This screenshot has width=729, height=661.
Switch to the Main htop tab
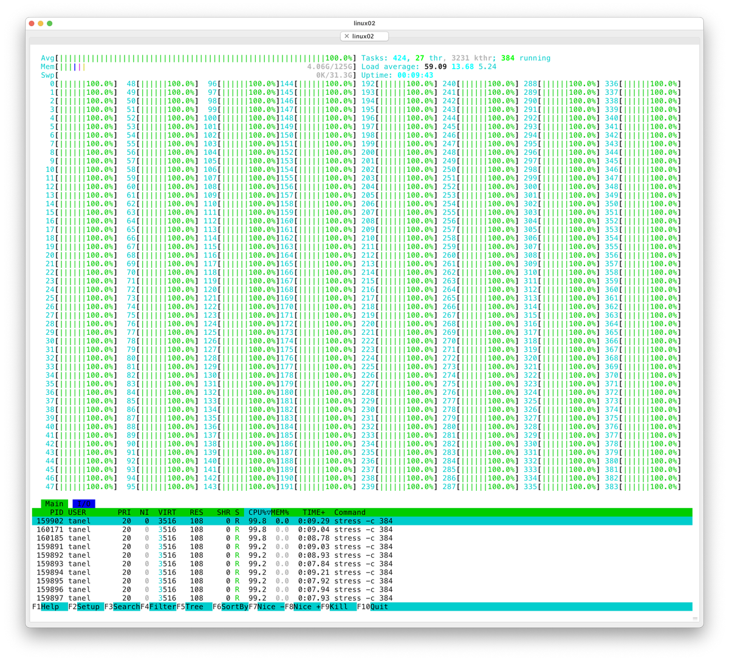54,504
